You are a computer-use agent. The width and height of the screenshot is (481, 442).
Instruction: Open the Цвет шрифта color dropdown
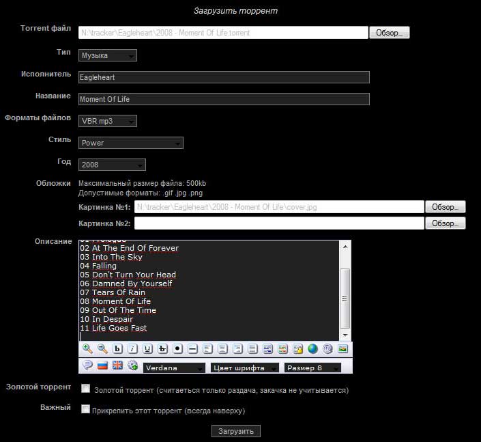pos(245,368)
